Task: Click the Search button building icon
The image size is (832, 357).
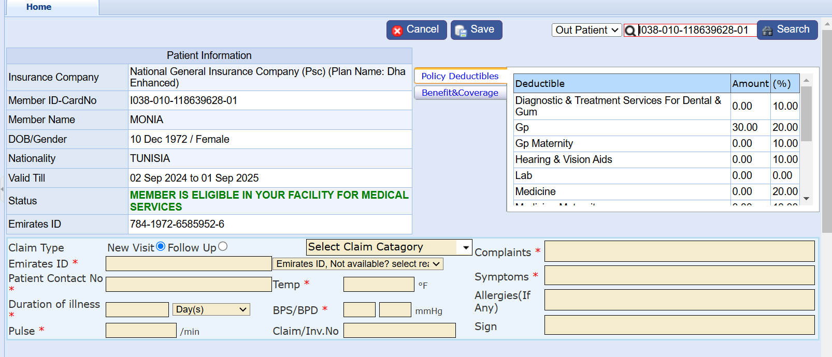Action: (x=767, y=31)
